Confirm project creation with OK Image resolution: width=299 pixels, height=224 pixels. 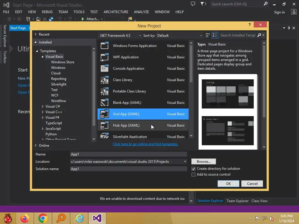(228, 184)
